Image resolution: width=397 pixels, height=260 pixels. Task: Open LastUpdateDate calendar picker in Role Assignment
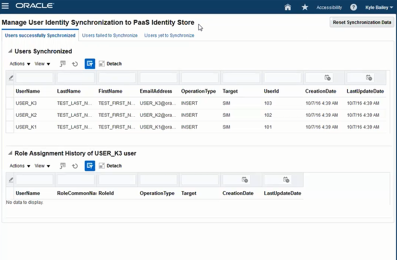tap(286, 180)
